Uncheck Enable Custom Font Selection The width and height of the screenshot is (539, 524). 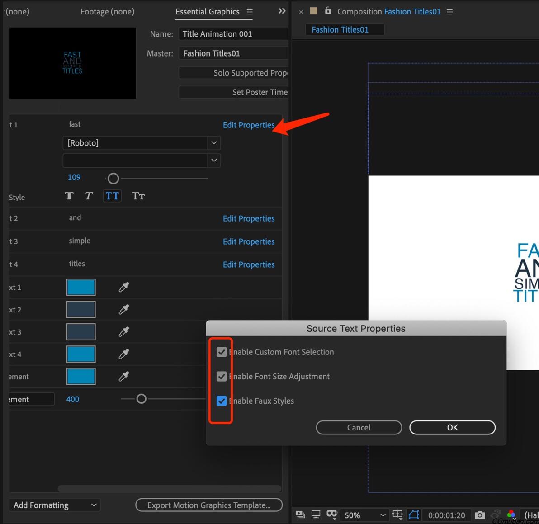[222, 352]
